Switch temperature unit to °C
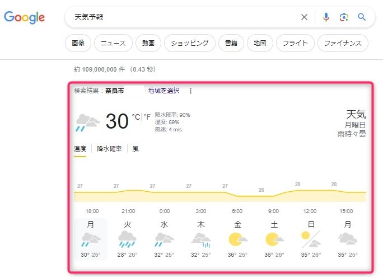 [136, 117]
